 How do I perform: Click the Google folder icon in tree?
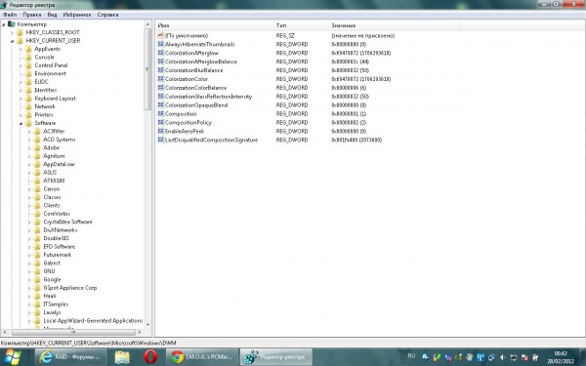click(x=37, y=279)
